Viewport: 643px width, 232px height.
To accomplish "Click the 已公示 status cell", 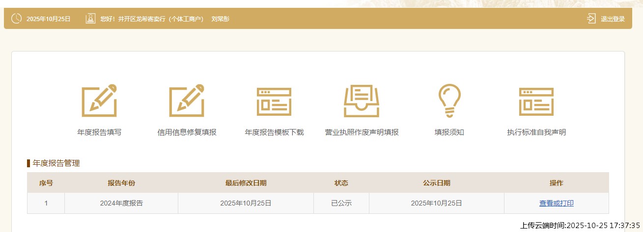I will point(341,203).
